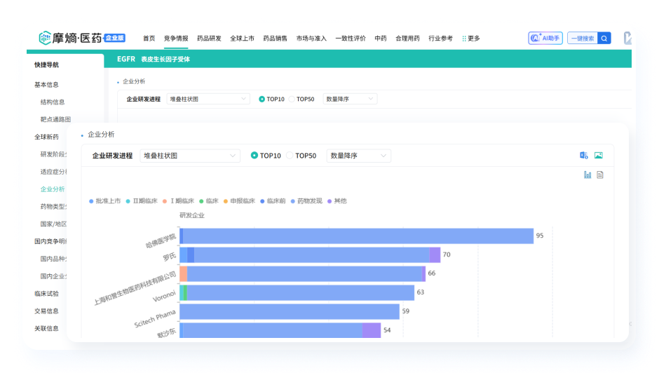Image resolution: width=659 pixels, height=373 pixels.
Task: Open the 更多 grid menu
Action: point(470,39)
